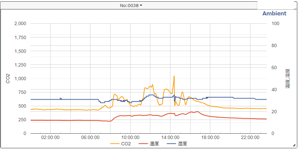299x150 pixels.
Task: Click the 02:00:00 time axis label
Action: (x=50, y=137)
